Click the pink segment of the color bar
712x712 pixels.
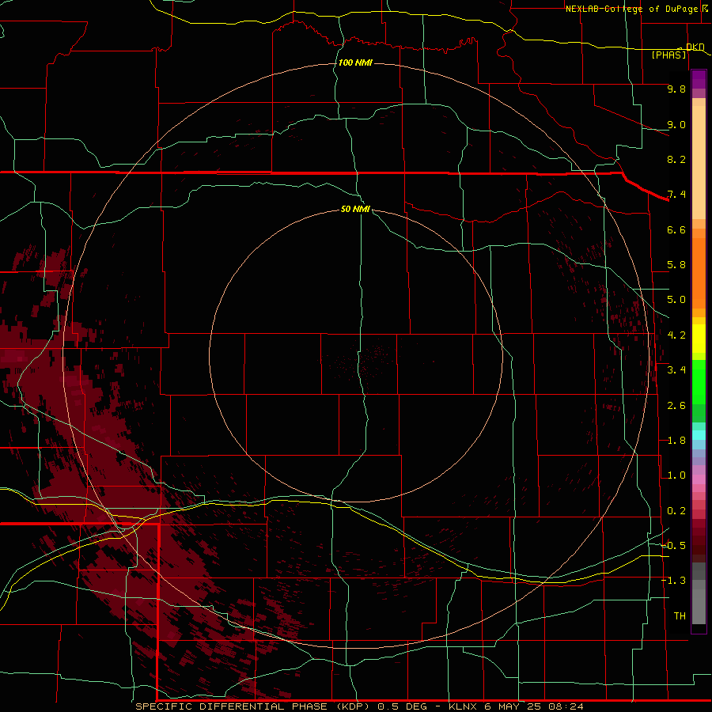(699, 479)
